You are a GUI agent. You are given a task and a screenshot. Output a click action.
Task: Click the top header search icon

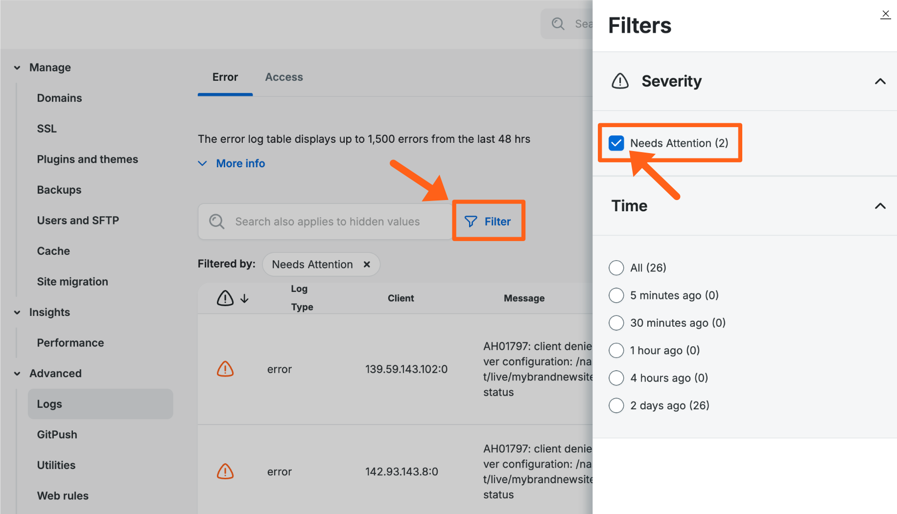click(558, 23)
